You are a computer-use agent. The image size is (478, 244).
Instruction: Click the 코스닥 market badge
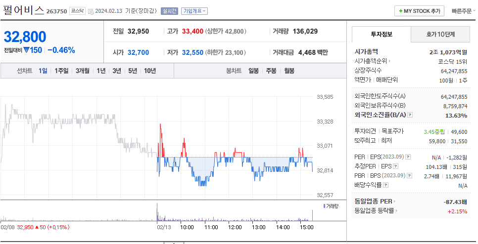click(77, 11)
